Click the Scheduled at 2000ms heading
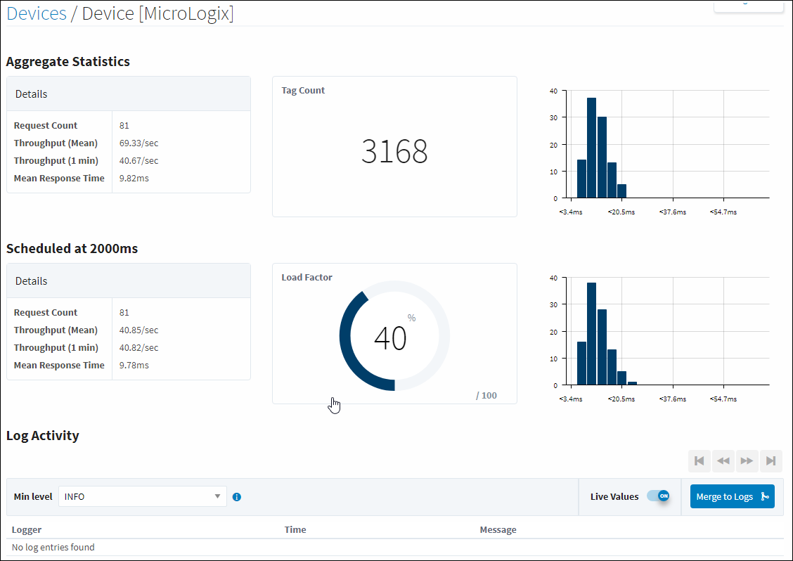 [x=72, y=249]
